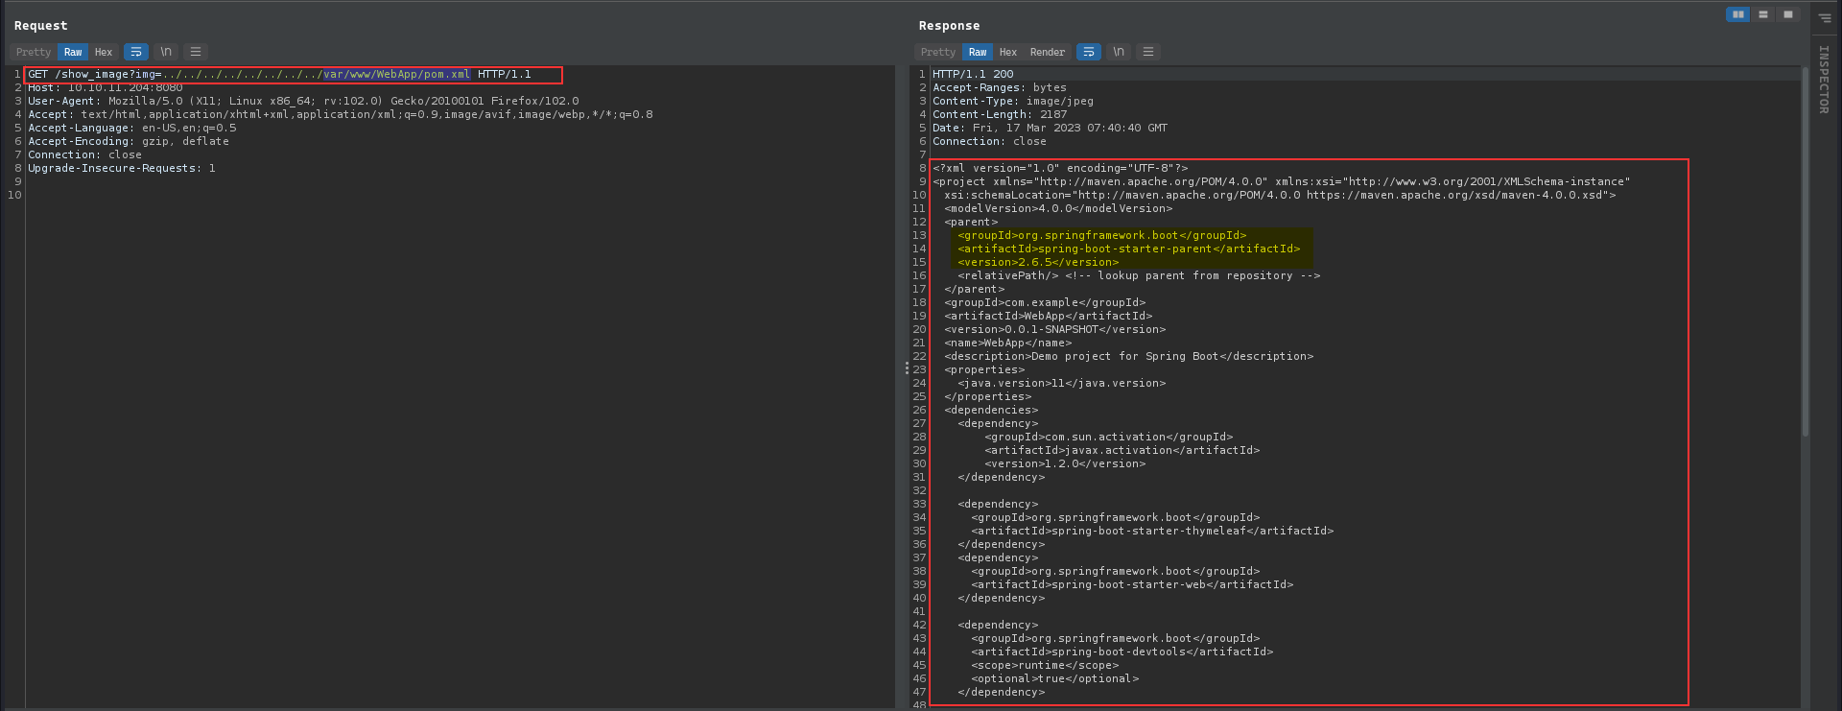Switch Request view to Hex tab

(x=104, y=52)
